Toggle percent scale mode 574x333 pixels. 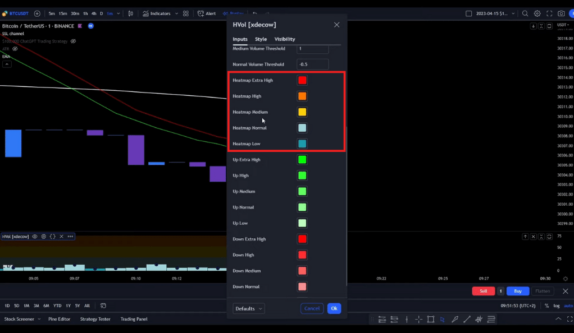point(546,306)
